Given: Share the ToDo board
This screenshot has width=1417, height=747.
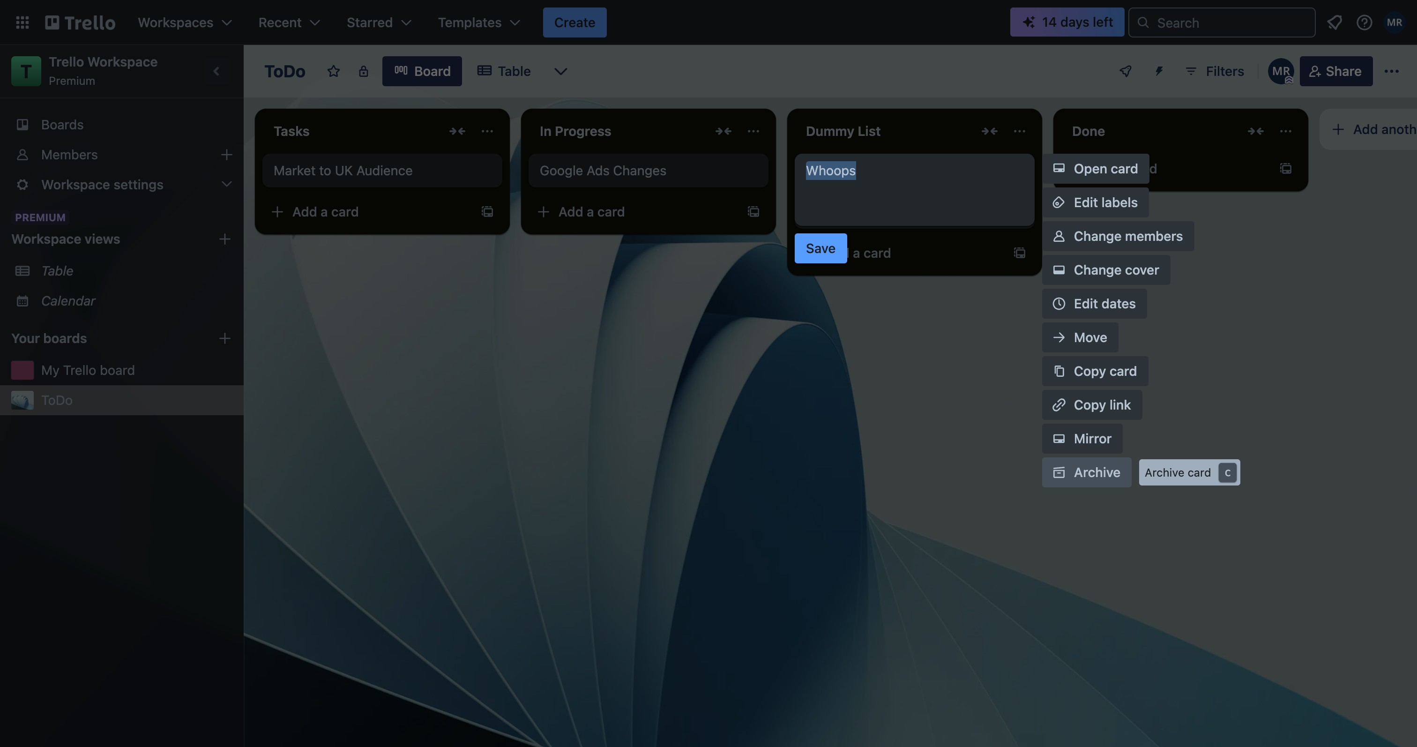Looking at the screenshot, I should 1336,71.
